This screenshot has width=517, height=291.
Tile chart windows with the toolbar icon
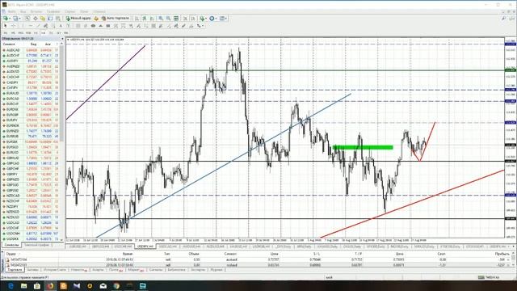click(176, 18)
